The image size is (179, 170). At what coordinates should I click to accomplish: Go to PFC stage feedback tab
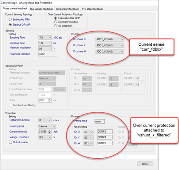point(93,9)
